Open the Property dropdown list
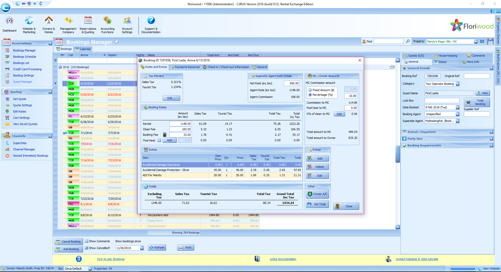This screenshot has height=272, width=501. tap(475, 42)
